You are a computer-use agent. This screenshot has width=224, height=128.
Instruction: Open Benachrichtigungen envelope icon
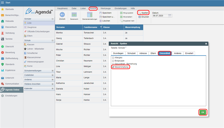tap(2, 15)
